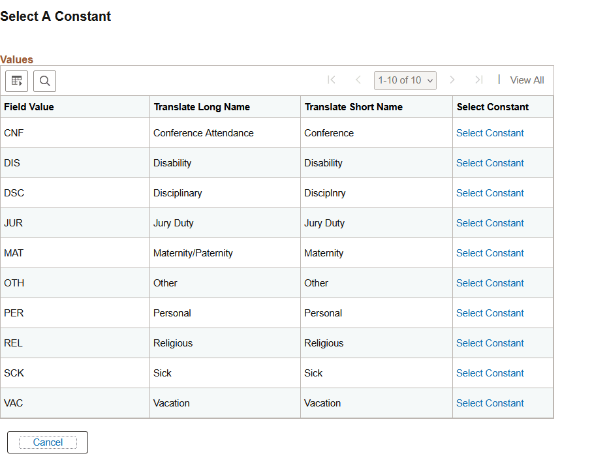Select Constant for Disciplinary row
This screenshot has width=592, height=460.
tap(490, 192)
